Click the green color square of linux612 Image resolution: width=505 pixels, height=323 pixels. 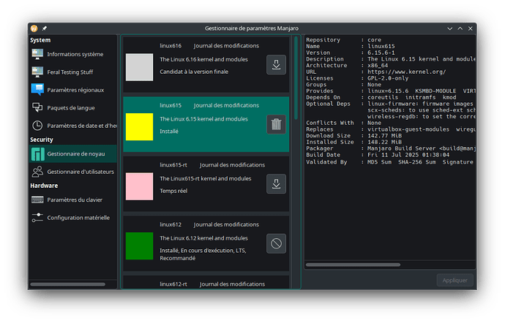139,246
